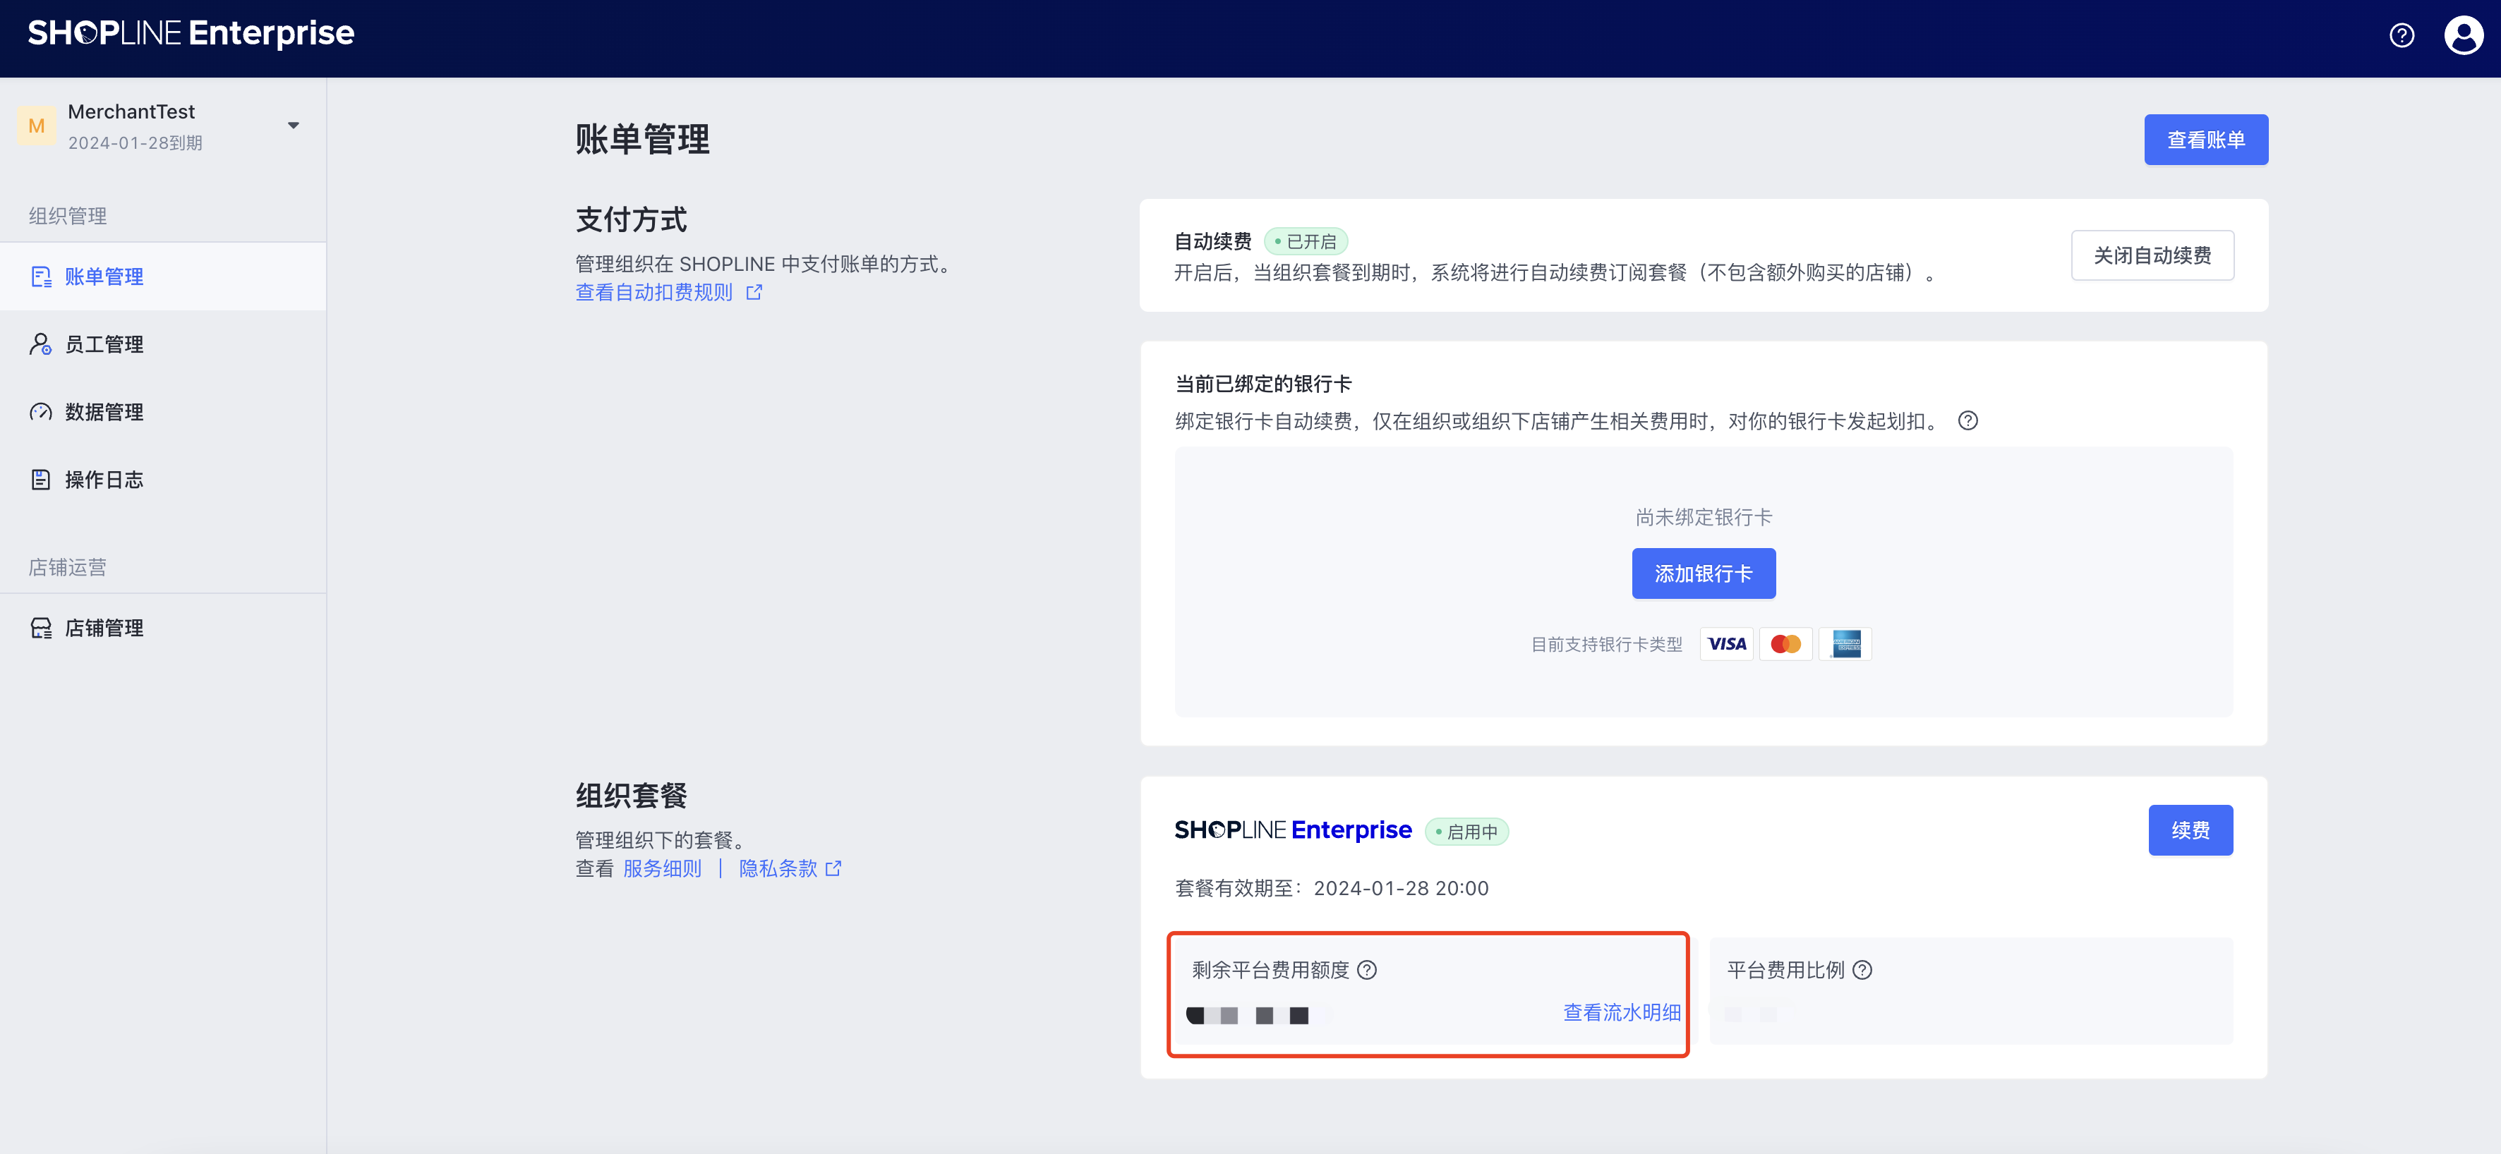Viewport: 2501px width, 1154px height.
Task: Click the 当前已绑定的银行卡 heading
Action: [1263, 384]
